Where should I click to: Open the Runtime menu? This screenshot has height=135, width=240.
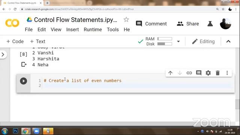[93, 30]
